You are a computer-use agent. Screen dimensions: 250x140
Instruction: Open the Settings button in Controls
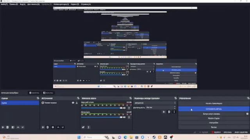tap(214, 123)
